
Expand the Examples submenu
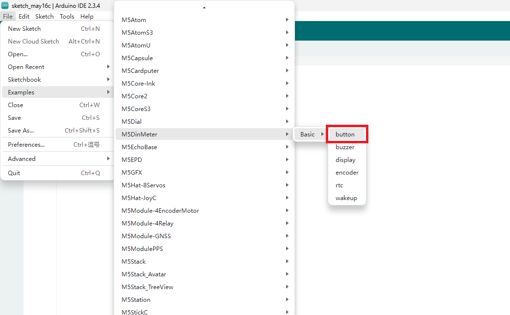click(x=58, y=92)
